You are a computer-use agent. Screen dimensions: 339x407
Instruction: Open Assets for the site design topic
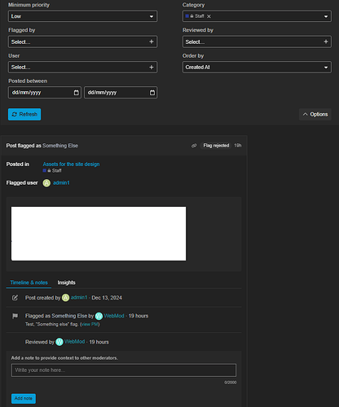point(71,164)
